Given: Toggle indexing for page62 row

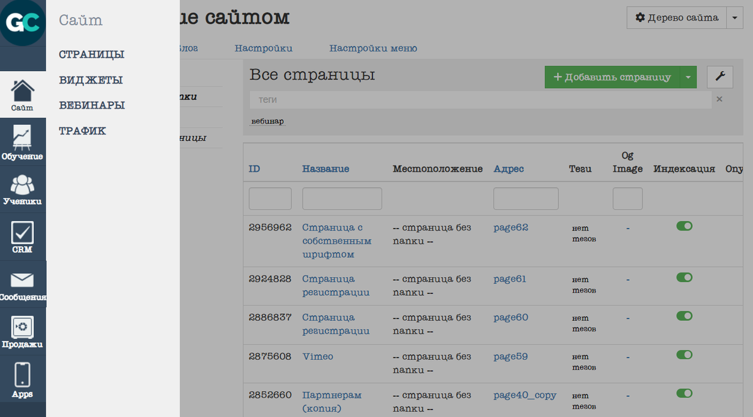Looking at the screenshot, I should pos(685,226).
